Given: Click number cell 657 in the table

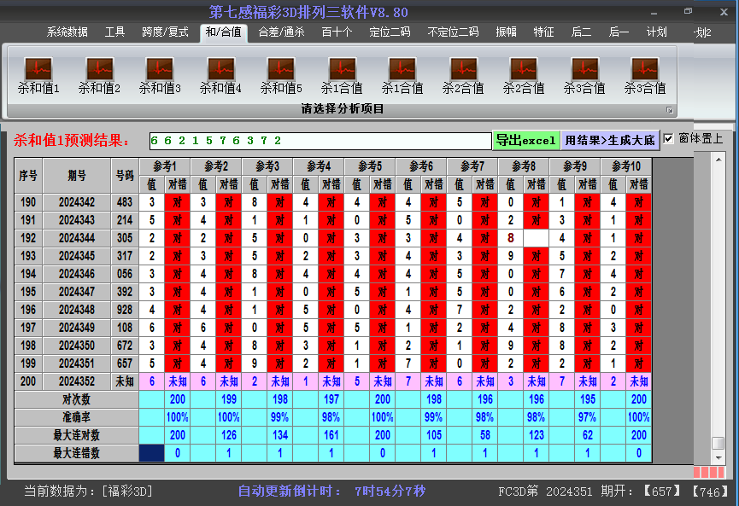Looking at the screenshot, I should (x=125, y=364).
